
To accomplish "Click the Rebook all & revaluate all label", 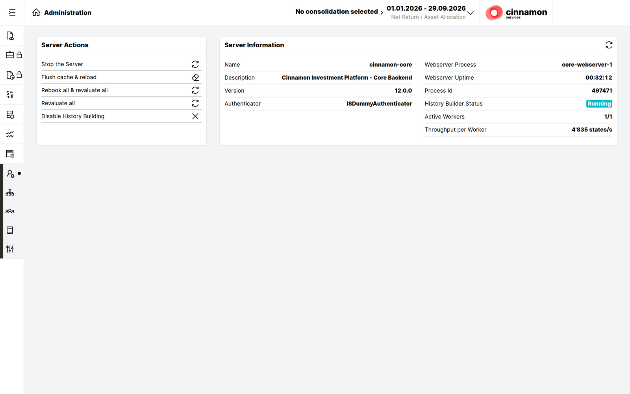I will click(x=74, y=90).
